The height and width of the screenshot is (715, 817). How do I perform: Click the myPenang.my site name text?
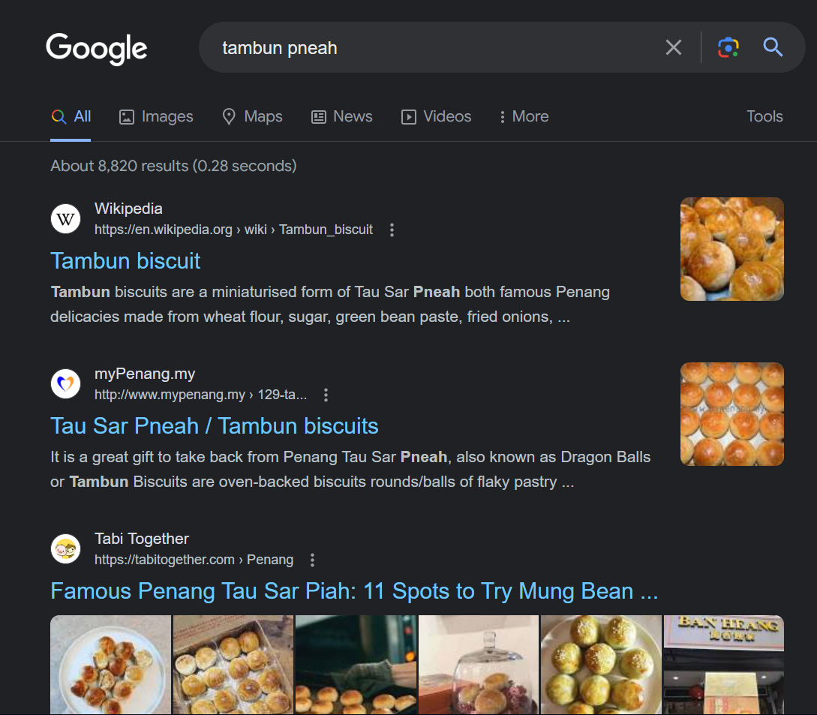(145, 374)
